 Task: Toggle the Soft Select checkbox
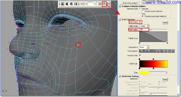(140, 22)
